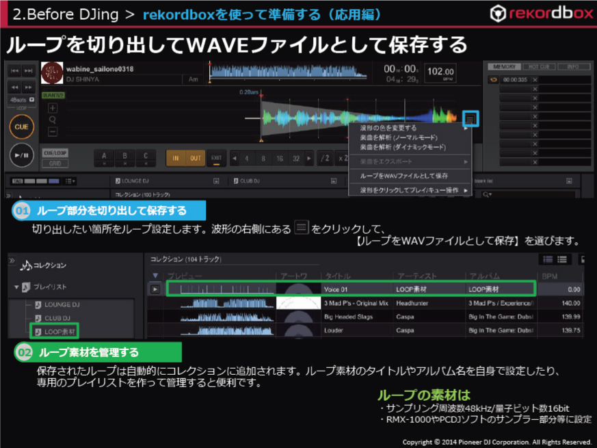Expand the browser side panel chevron
This screenshot has height=448, width=597.
pyautogui.click(x=12, y=261)
